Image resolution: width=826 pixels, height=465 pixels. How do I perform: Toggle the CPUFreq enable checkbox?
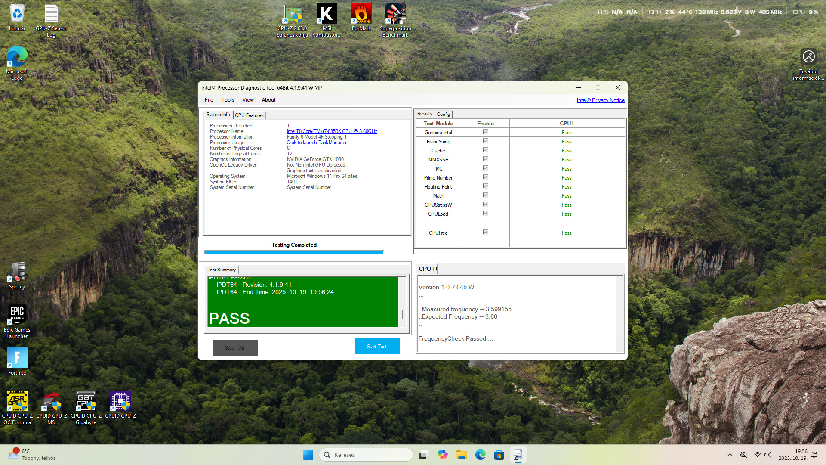[485, 232]
